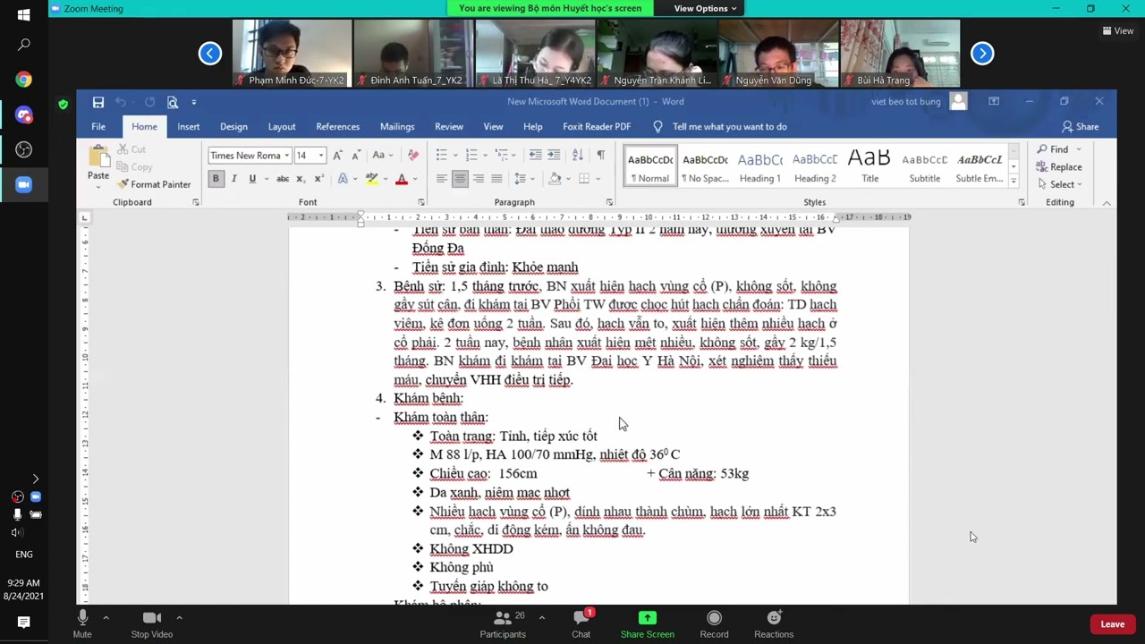
Task: Open the Zoom Participants list
Action: point(503,623)
